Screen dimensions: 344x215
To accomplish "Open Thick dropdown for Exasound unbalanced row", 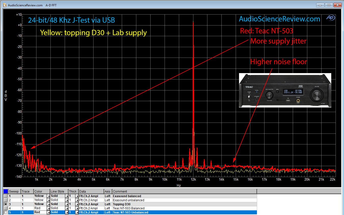I will 77,200.
